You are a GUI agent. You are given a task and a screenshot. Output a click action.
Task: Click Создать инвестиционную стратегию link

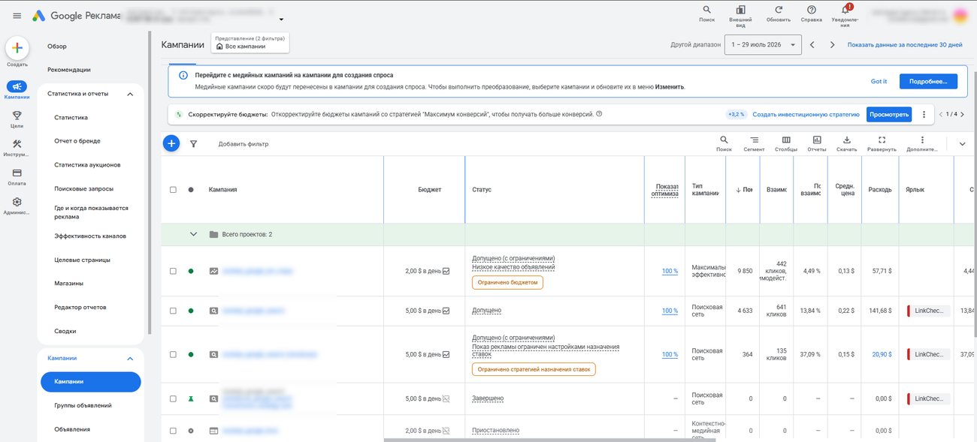[x=806, y=115]
